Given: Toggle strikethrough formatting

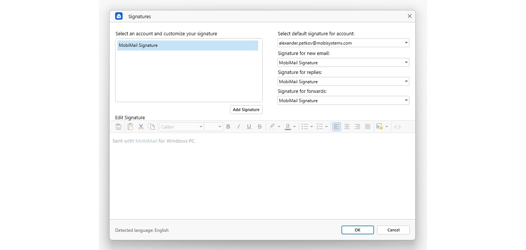Looking at the screenshot, I should (x=260, y=127).
